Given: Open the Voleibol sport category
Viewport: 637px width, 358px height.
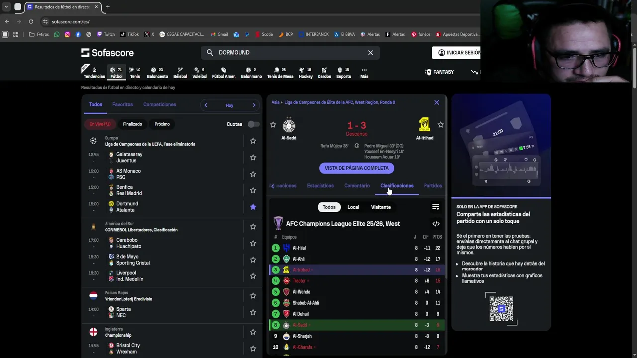Looking at the screenshot, I should click(x=200, y=73).
